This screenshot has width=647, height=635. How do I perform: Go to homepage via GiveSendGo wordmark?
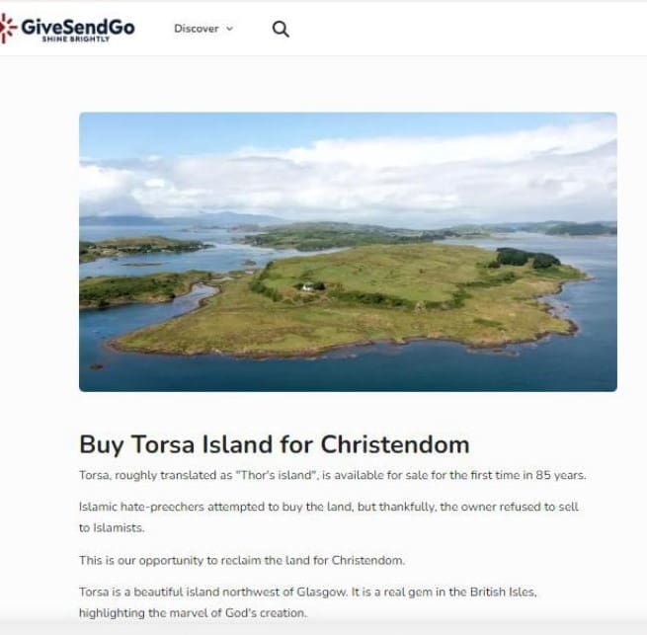click(x=78, y=27)
